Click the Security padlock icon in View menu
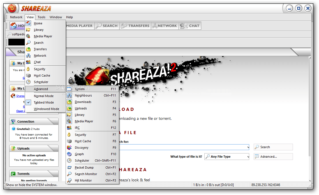Image resolution: width=319 pixels, height=195 pixels. point(28,69)
